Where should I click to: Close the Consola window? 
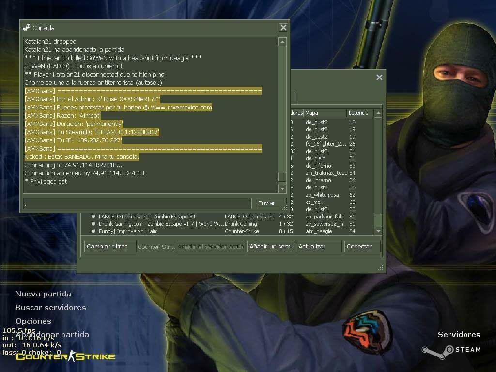[283, 28]
